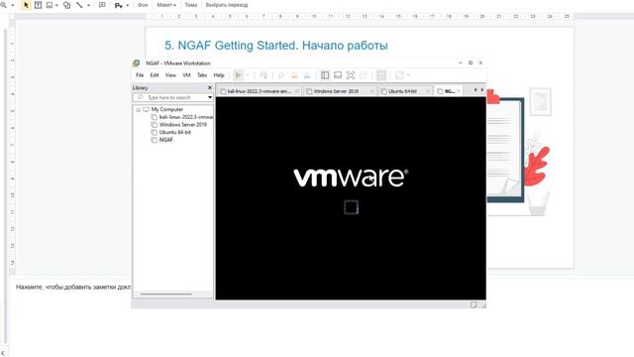Open VMware Help menu
This screenshot has width=634, height=357.
219,75
